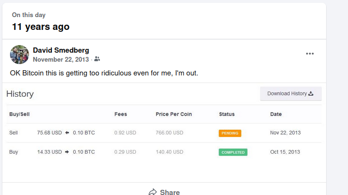Click the November 22, 2013 post timestamp
This screenshot has height=195, width=348.
tap(60, 59)
